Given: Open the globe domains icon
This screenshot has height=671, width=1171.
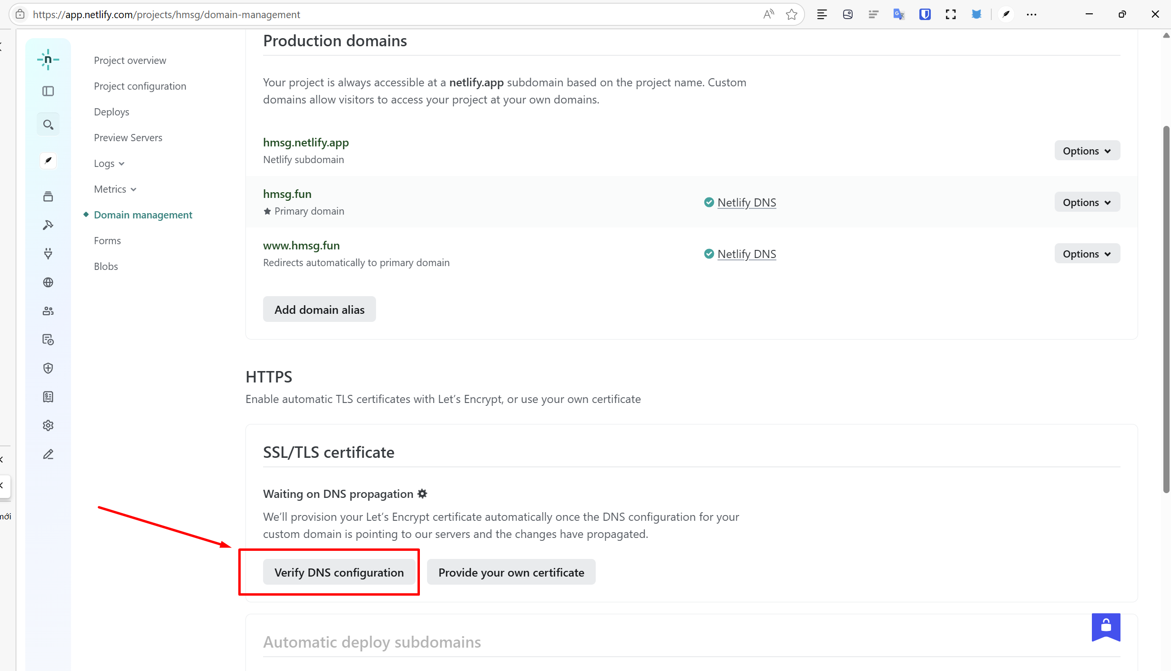Looking at the screenshot, I should [x=48, y=282].
